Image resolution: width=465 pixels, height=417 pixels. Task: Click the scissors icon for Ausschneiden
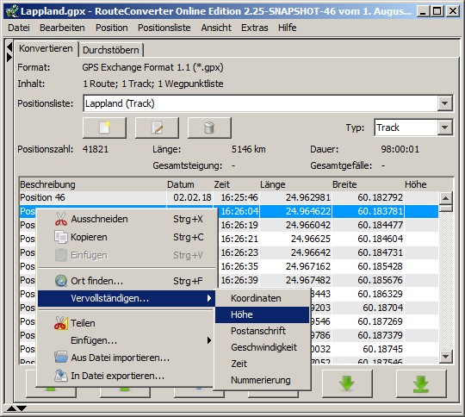(61, 219)
